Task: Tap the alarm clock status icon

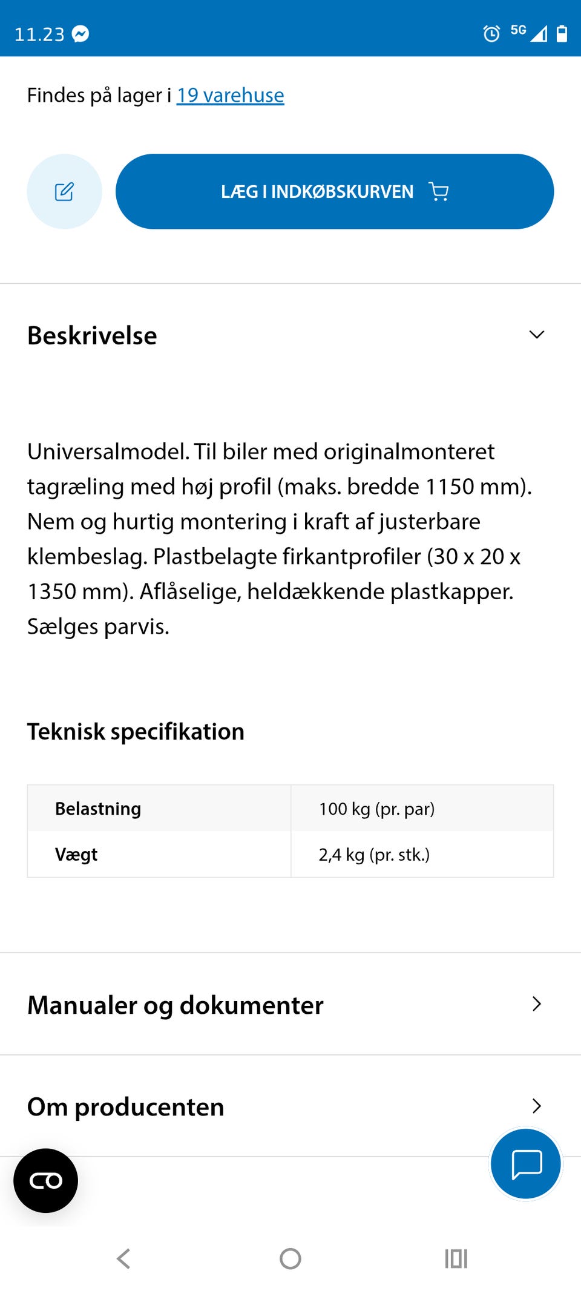Action: 491,34
